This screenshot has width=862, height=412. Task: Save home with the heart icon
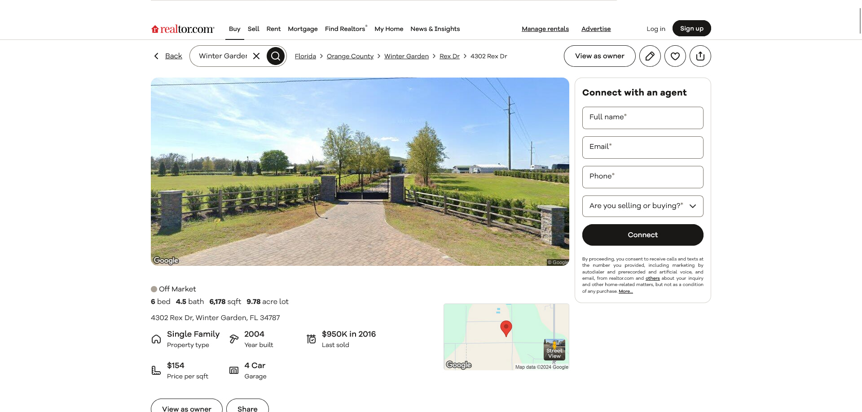click(675, 56)
